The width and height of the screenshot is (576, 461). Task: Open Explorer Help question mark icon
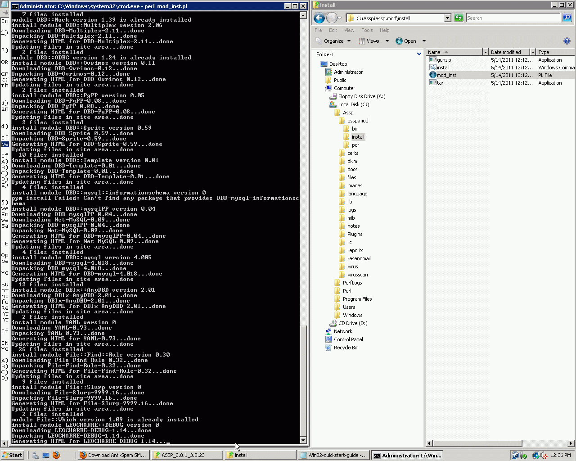pos(567,41)
